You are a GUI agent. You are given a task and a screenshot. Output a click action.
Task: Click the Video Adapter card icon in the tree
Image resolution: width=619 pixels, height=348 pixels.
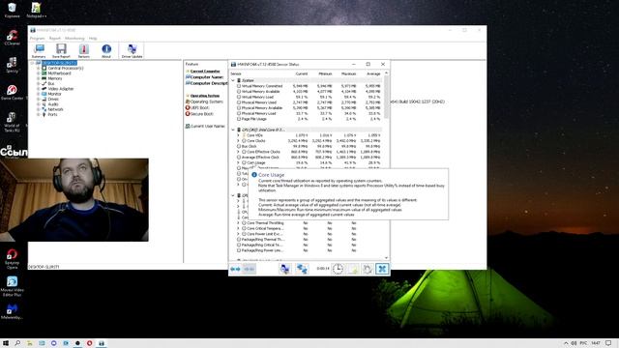click(x=44, y=89)
